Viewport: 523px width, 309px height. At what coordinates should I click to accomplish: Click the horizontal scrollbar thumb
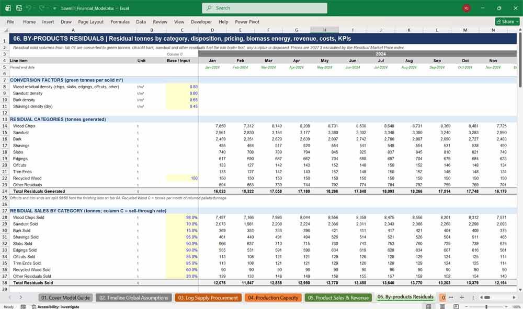point(487,298)
